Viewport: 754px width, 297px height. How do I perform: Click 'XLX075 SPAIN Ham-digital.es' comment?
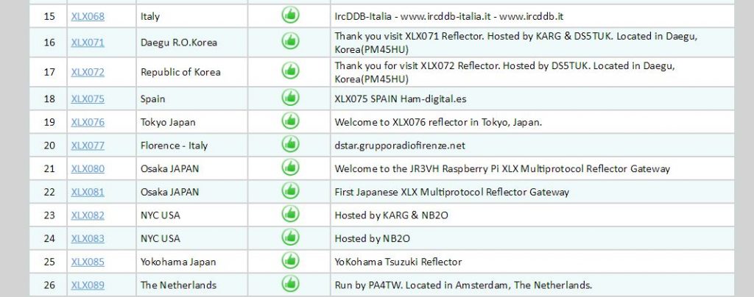[x=400, y=99]
